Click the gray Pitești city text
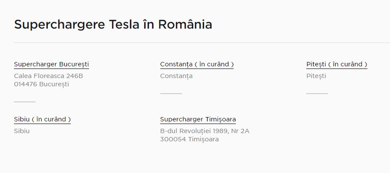 (x=316, y=76)
